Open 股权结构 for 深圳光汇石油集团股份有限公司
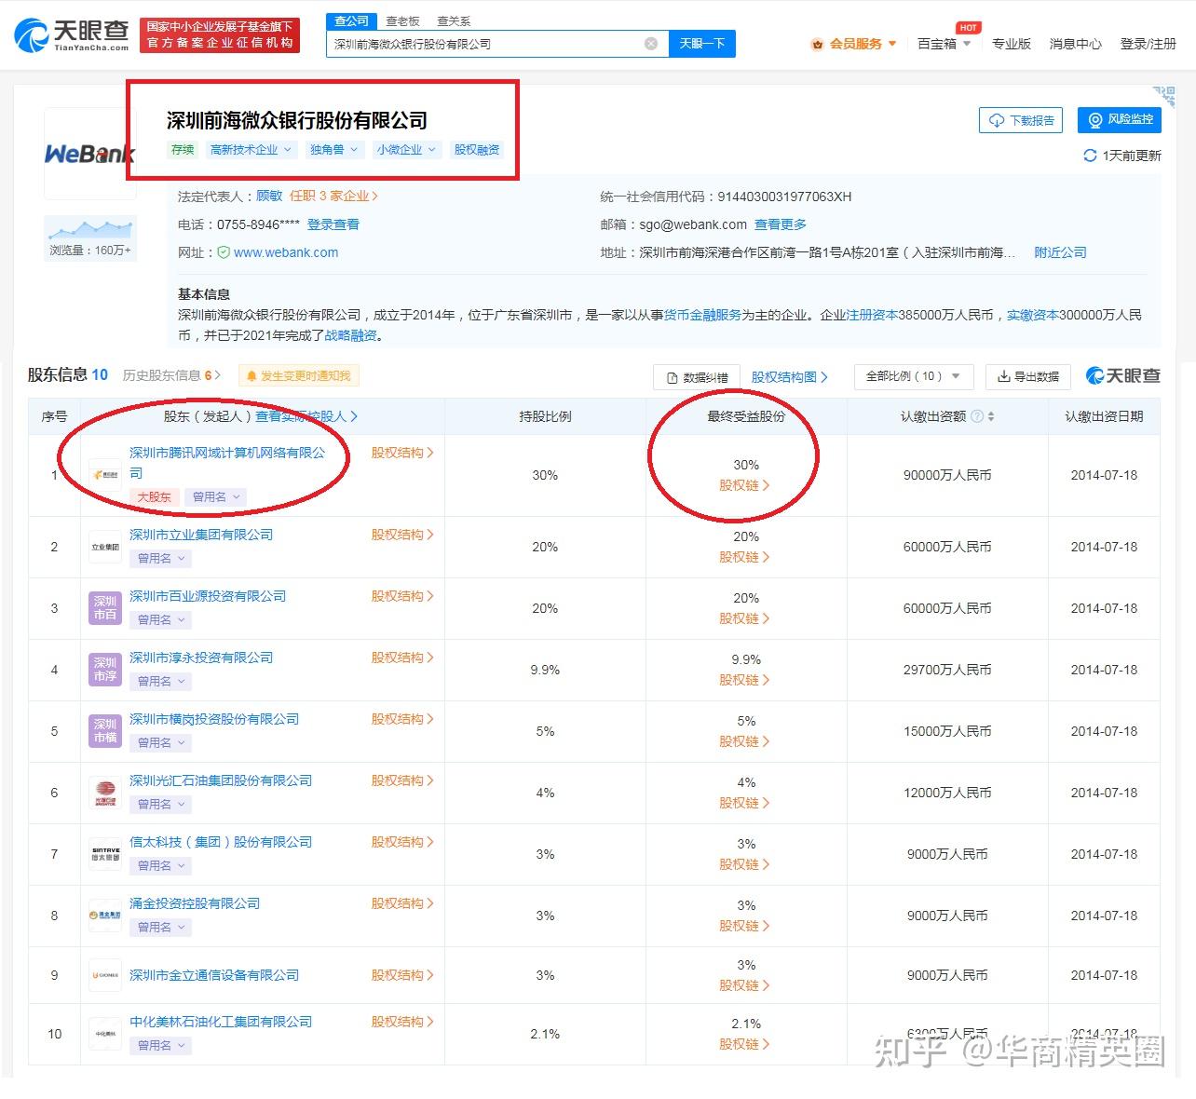Viewport: 1196px width, 1099px height. tap(402, 780)
